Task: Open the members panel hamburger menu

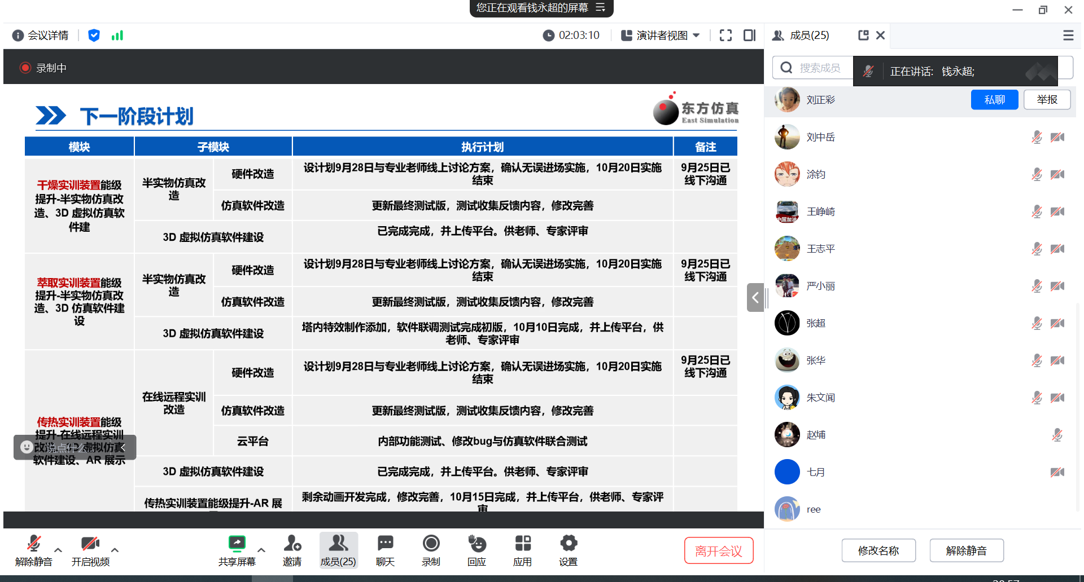Action: 1068,36
